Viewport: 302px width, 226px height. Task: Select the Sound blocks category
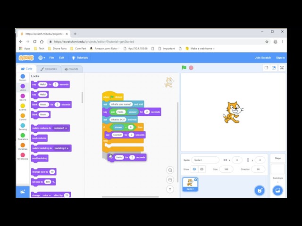point(23,97)
